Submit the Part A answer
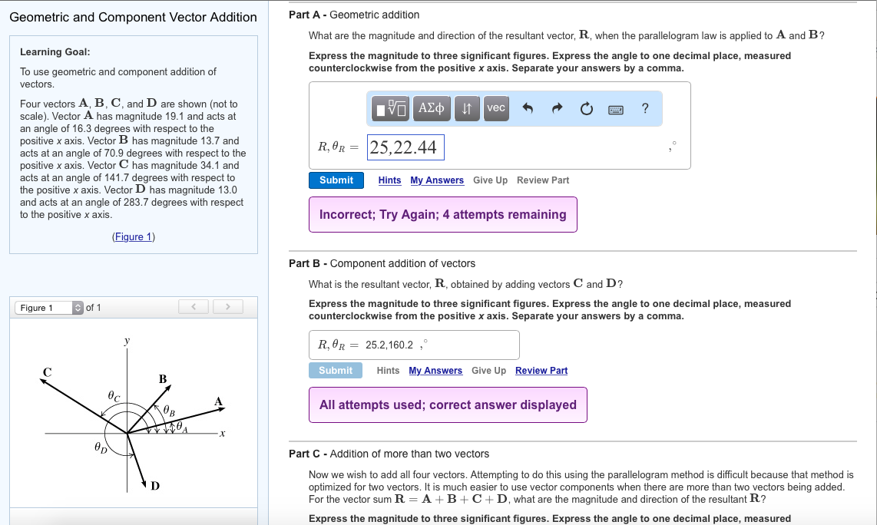The image size is (877, 525). coord(336,180)
